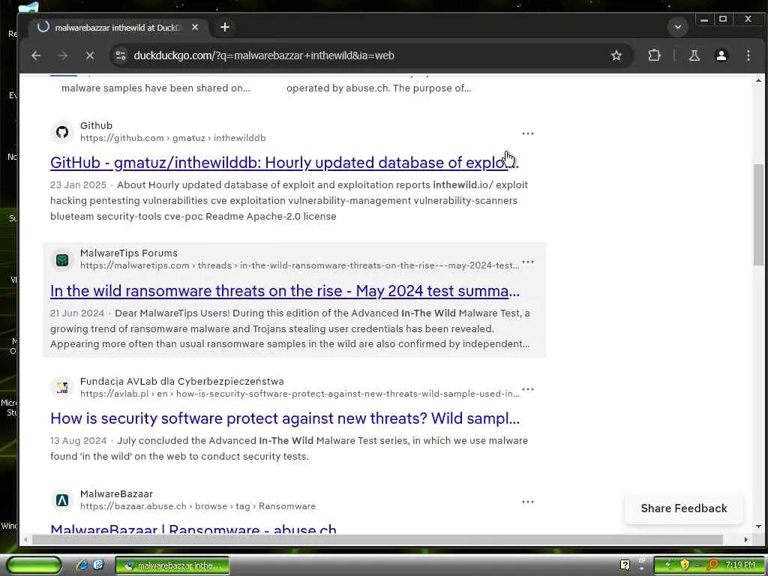View site information icon in address bar
Viewport: 768px width, 576px height.
121,55
